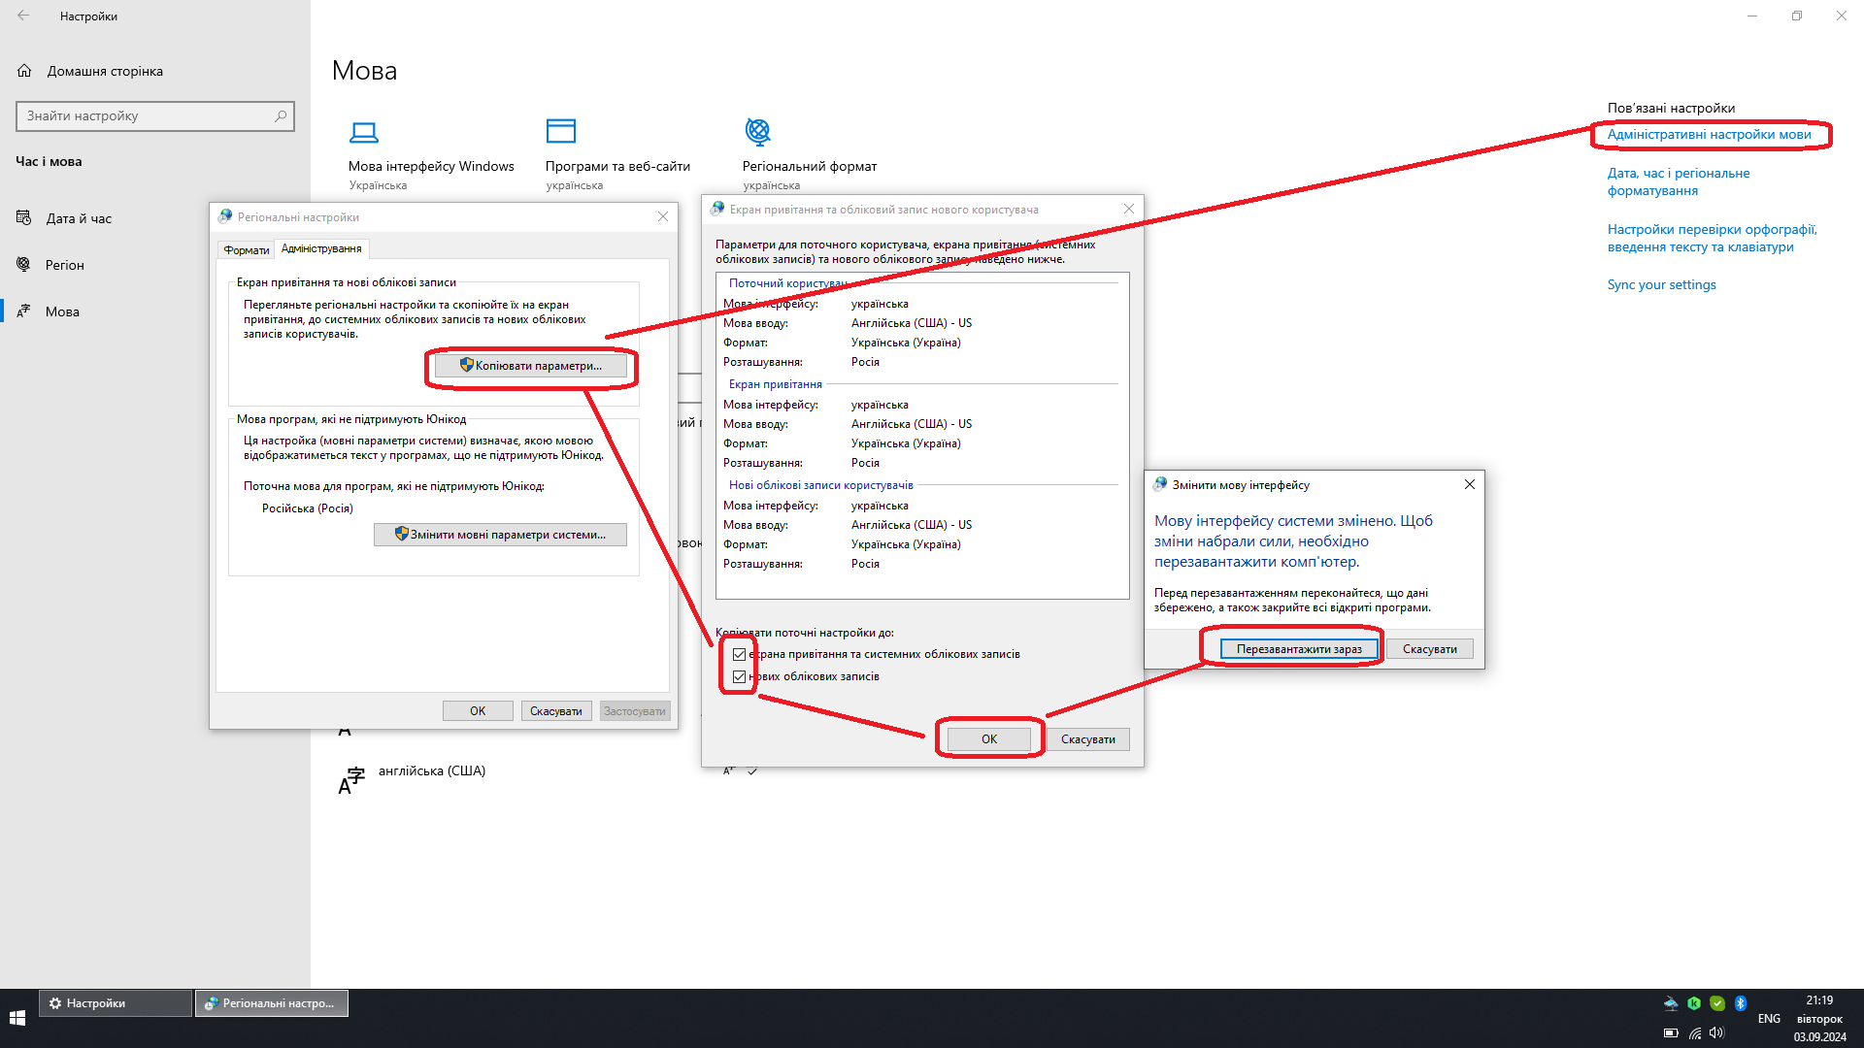
Task: Click the Home page house icon
Action: coord(25,71)
